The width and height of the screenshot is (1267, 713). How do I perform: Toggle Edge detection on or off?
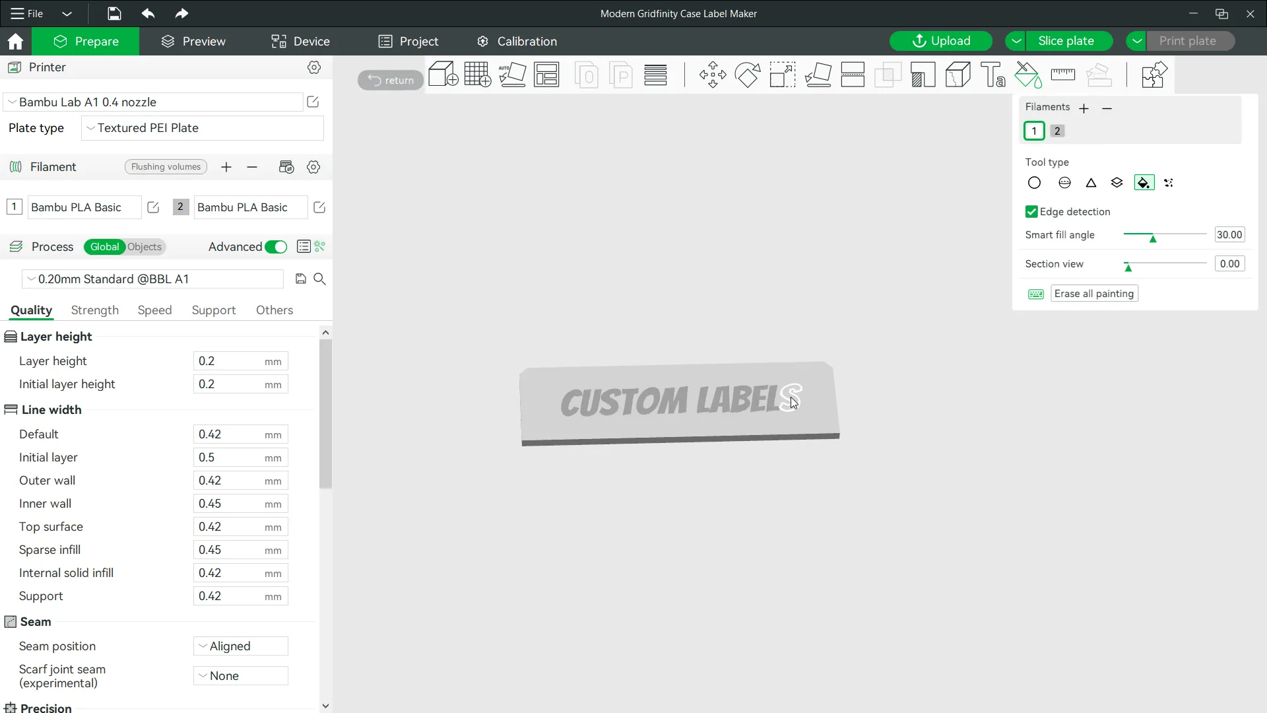tap(1033, 212)
